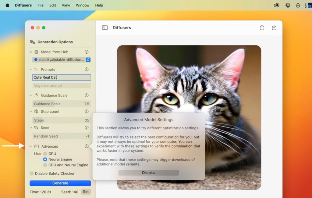Image resolution: width=312 pixels, height=198 pixels.
Task: Open Guidance Scale info icon
Action: click(x=87, y=95)
